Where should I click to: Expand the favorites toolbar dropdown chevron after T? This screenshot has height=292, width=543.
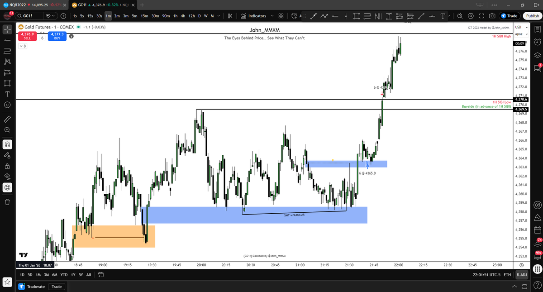[x=449, y=16]
